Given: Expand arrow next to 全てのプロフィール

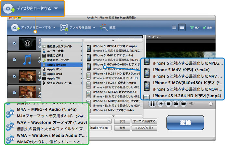Looking at the screenshot, I should (81, 83).
